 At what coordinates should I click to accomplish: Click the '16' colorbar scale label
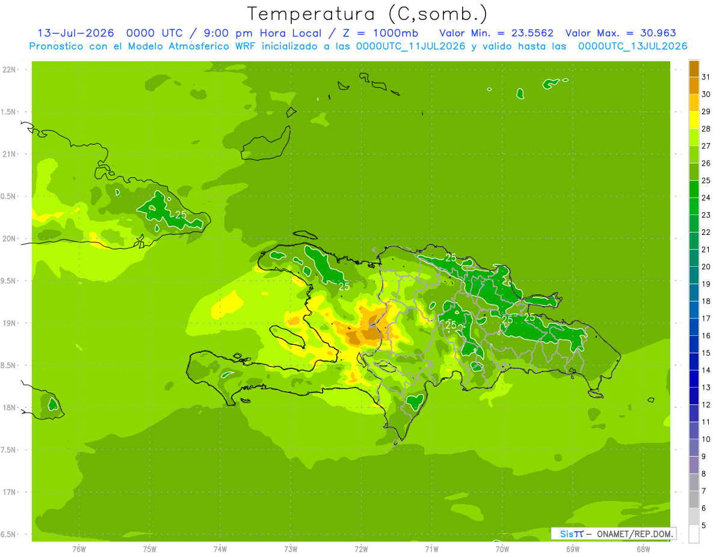pos(706,336)
